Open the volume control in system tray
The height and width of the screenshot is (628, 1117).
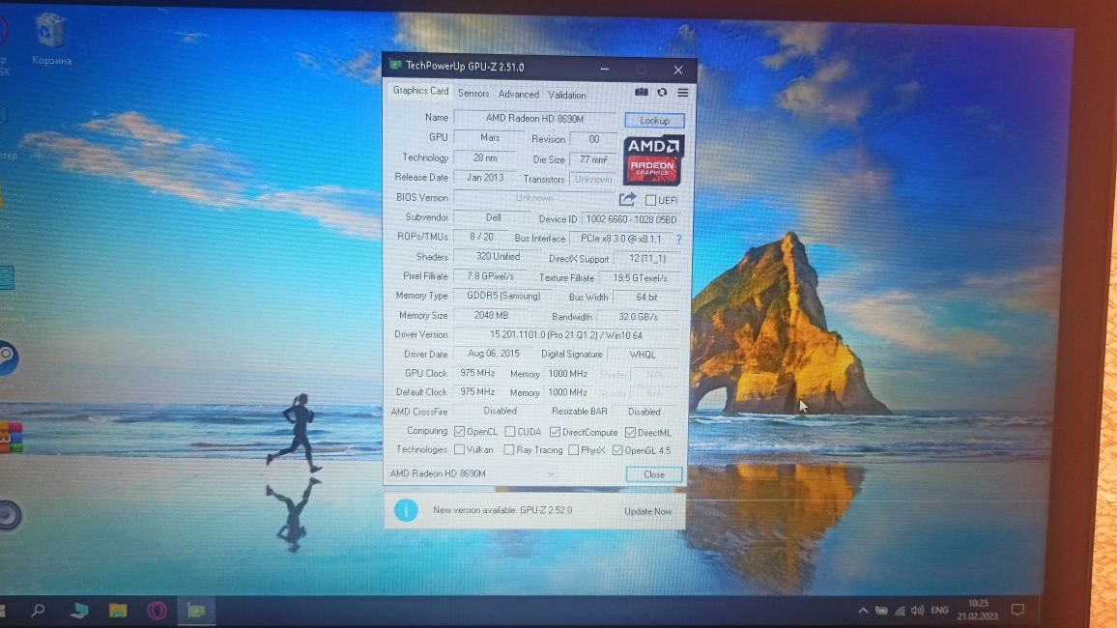click(918, 611)
